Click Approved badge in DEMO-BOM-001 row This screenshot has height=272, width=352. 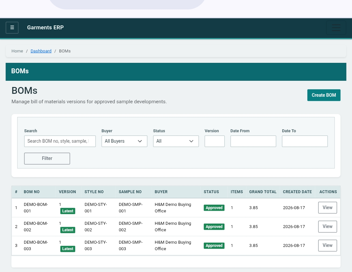click(214, 208)
